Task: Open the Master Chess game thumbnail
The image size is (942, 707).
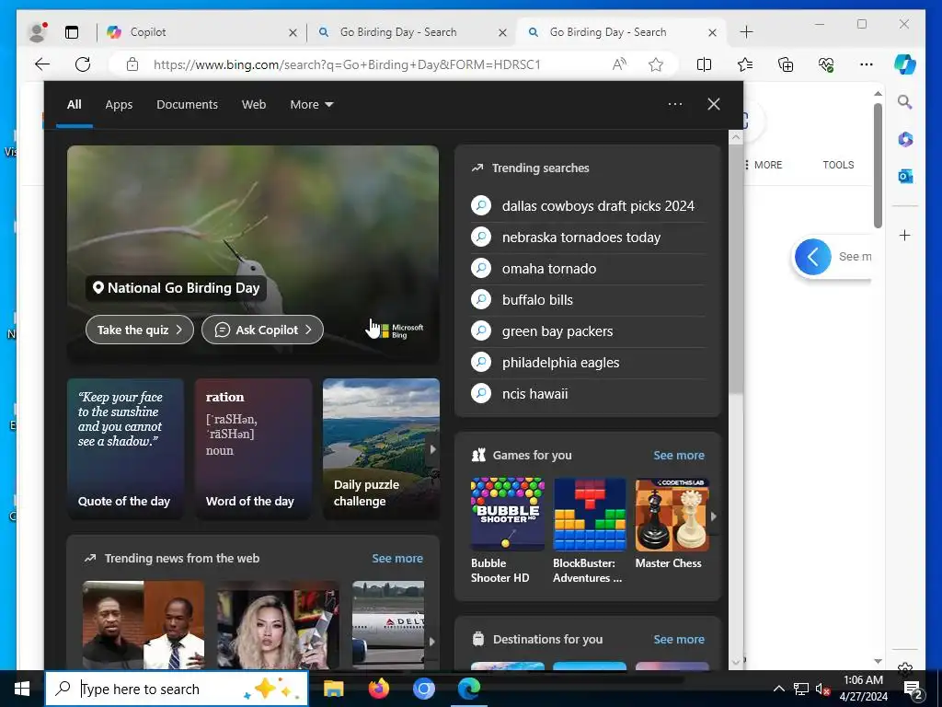Action: point(672,516)
